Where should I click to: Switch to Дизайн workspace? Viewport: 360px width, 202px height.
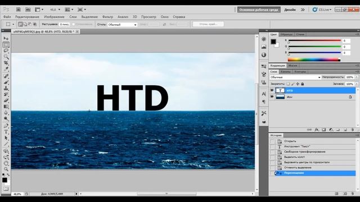pos(290,10)
